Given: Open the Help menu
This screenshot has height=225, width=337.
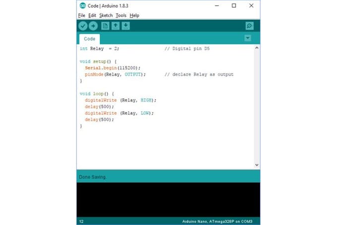Looking at the screenshot, I should [x=134, y=15].
